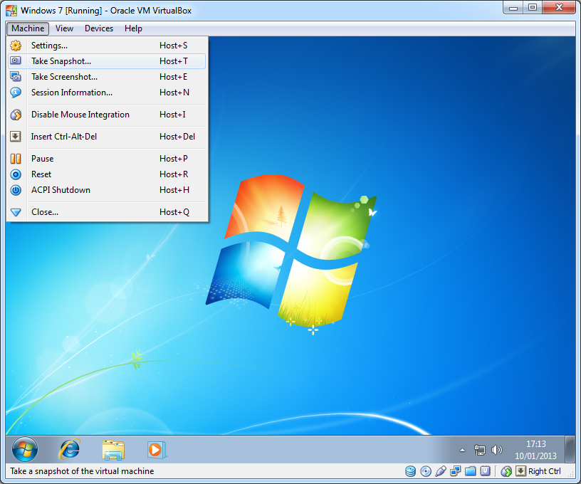Disable Mouse Integration from Machine menu
This screenshot has width=581, height=484.
[x=80, y=115]
